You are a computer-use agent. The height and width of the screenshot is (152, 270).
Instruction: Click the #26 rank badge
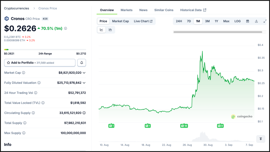tap(45, 19)
